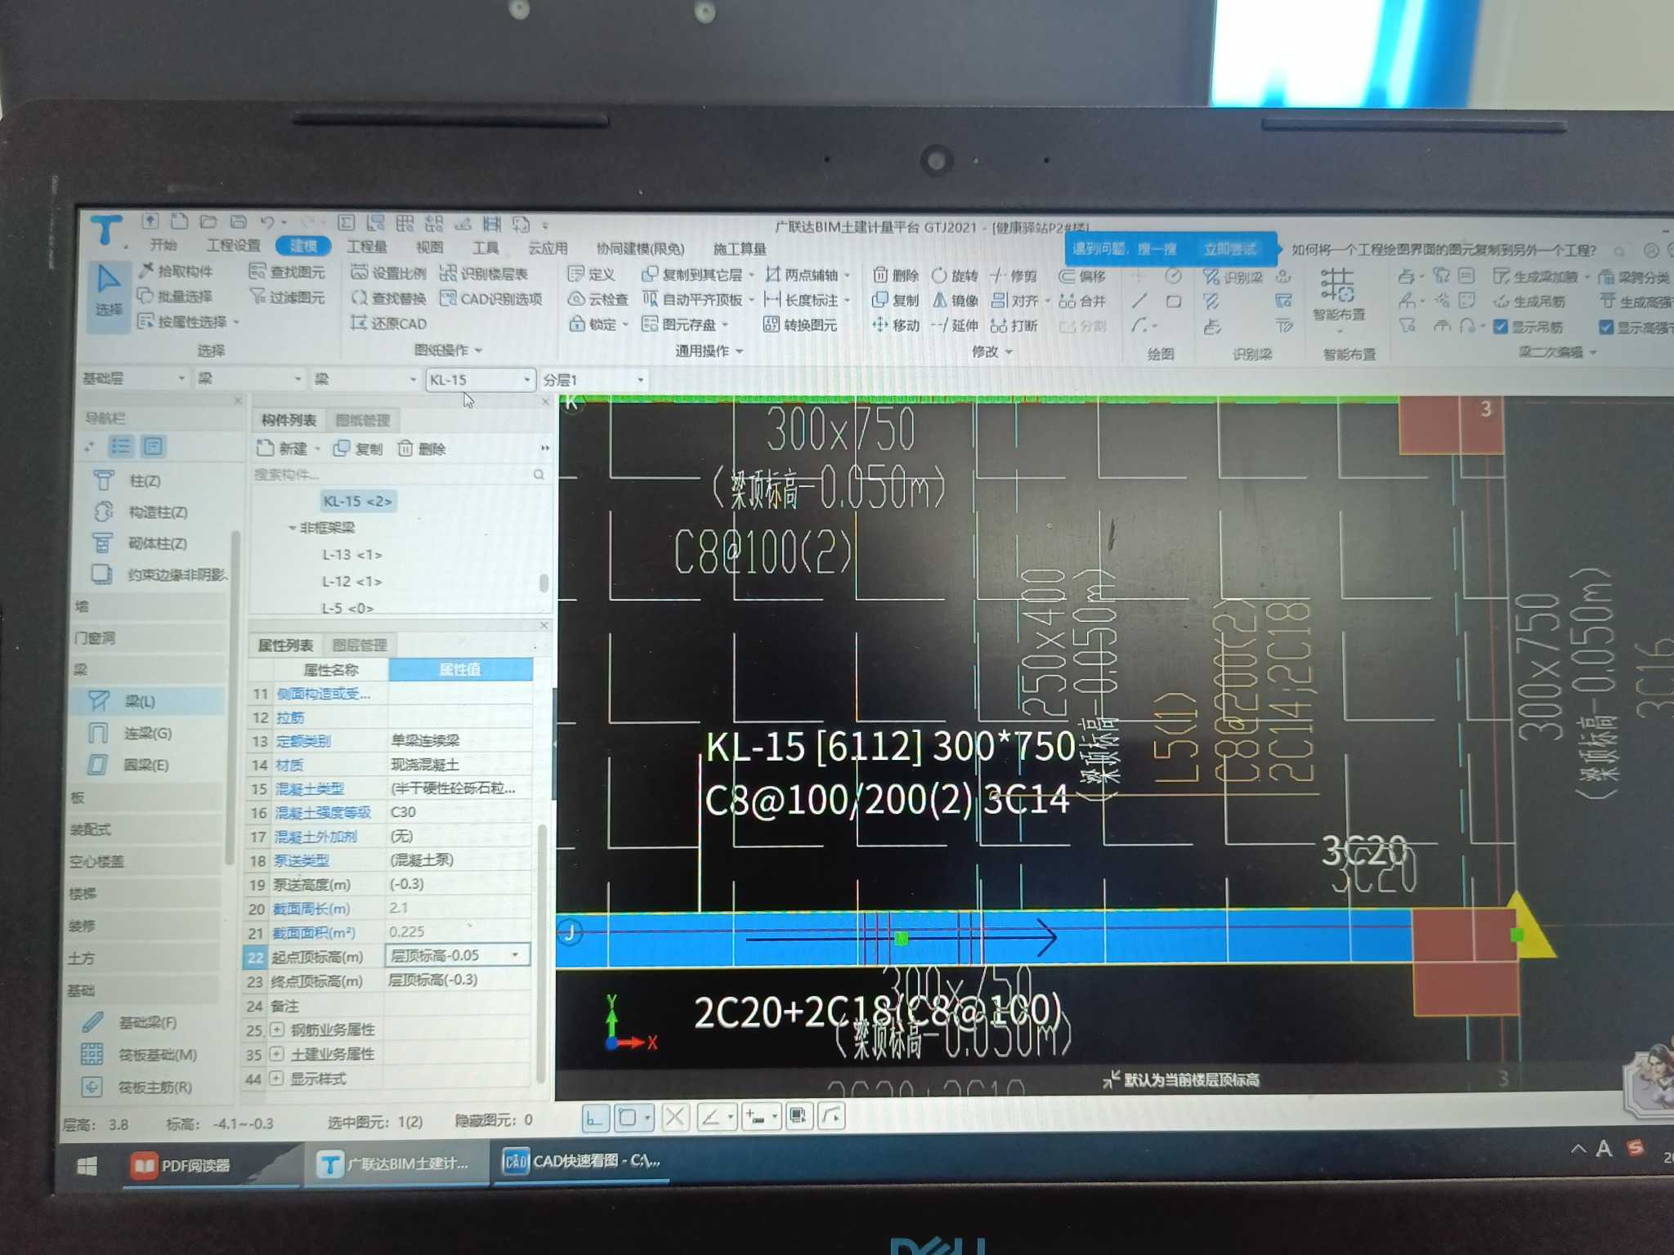Click 设置比例 set scale

coord(389,273)
